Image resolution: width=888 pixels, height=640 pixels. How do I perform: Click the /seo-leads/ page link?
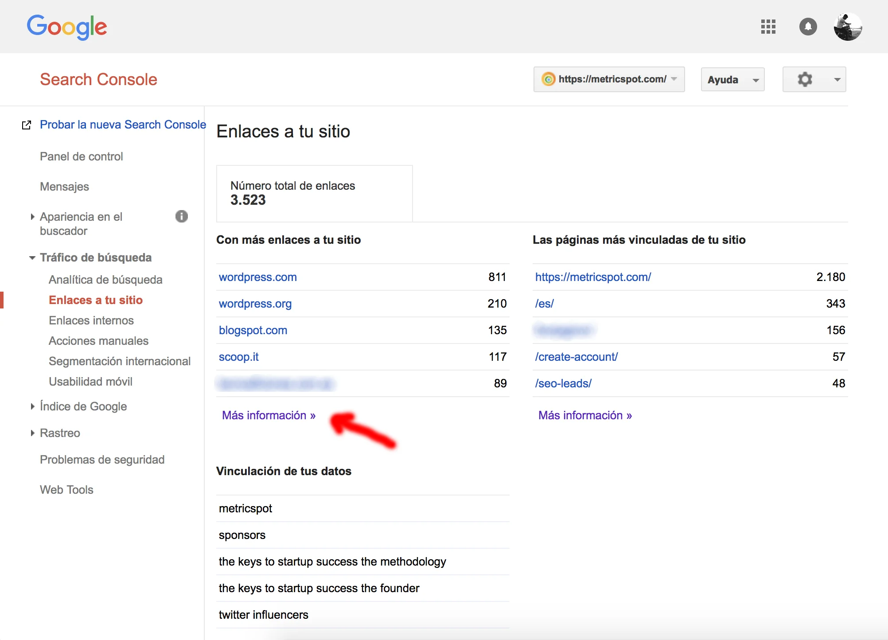tap(563, 383)
